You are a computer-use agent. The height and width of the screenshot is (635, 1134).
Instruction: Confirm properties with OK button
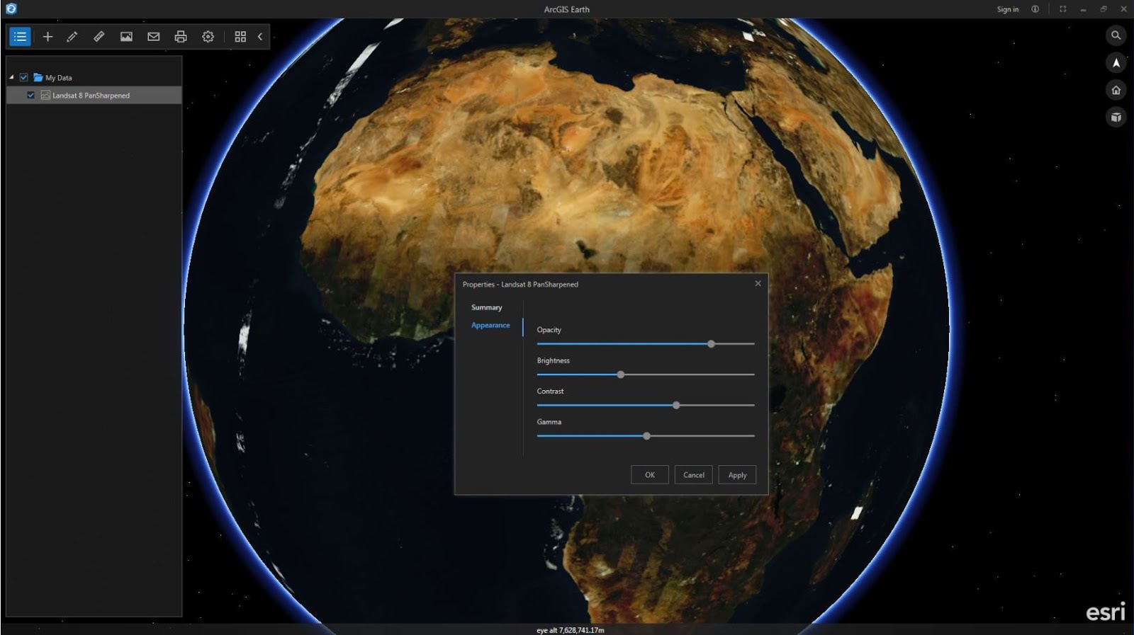point(650,475)
